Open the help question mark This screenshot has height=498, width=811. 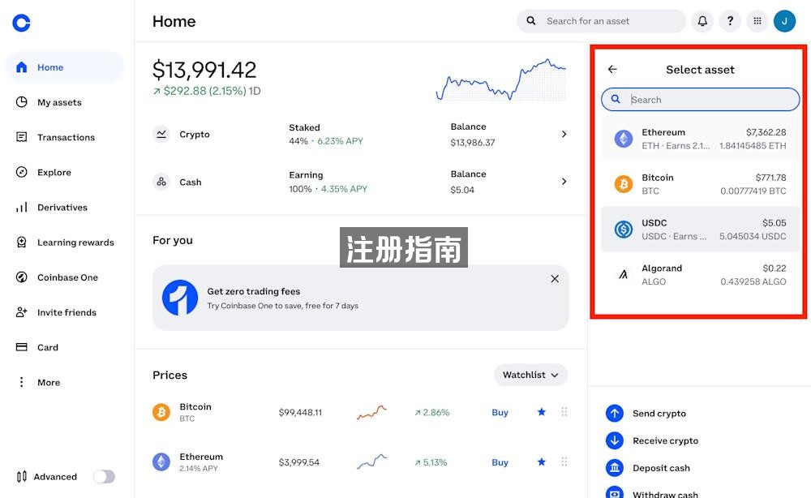[730, 21]
